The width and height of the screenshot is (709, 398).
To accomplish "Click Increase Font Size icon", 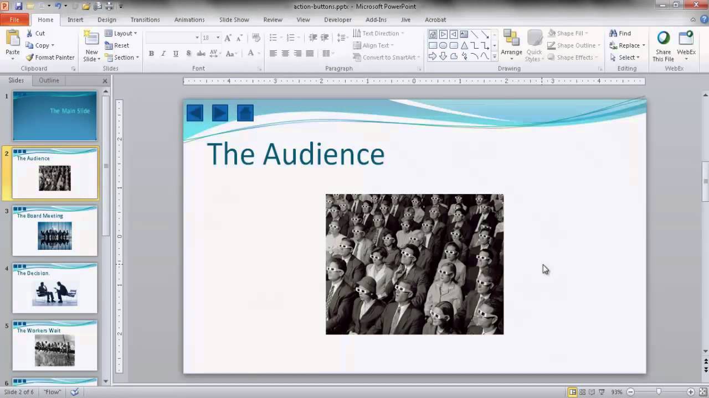I will [x=228, y=38].
